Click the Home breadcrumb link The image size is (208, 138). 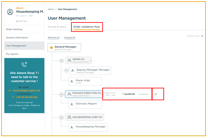coord(51,9)
